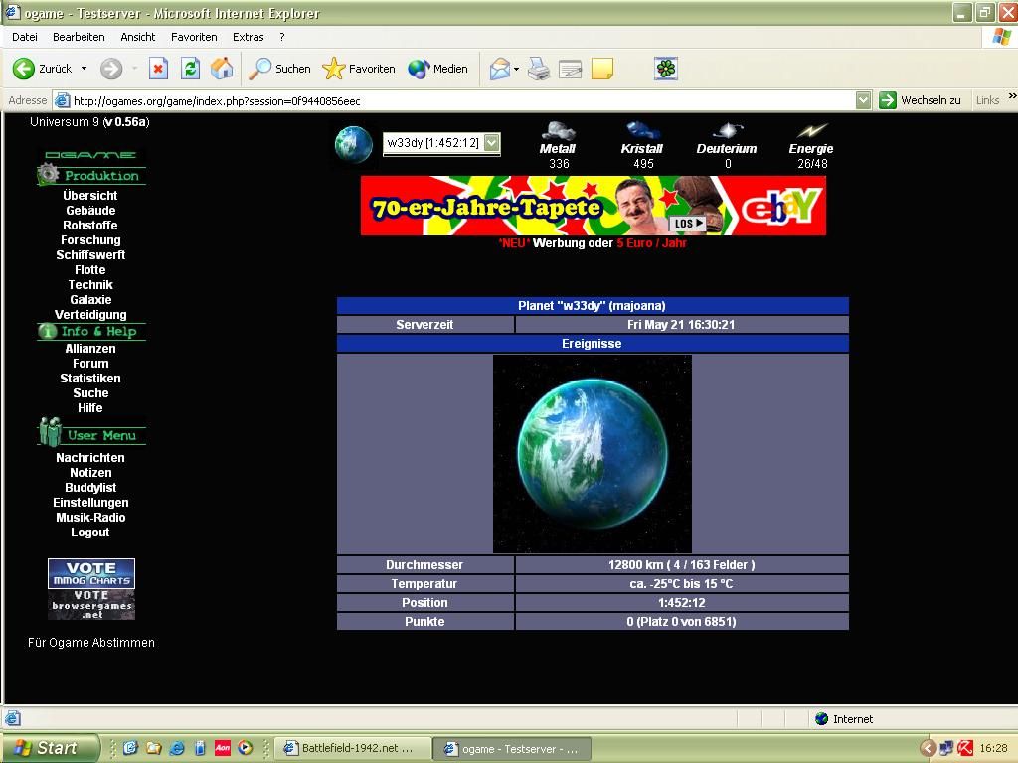The image size is (1018, 763).
Task: Click the Kristall resource icon
Action: 642,131
